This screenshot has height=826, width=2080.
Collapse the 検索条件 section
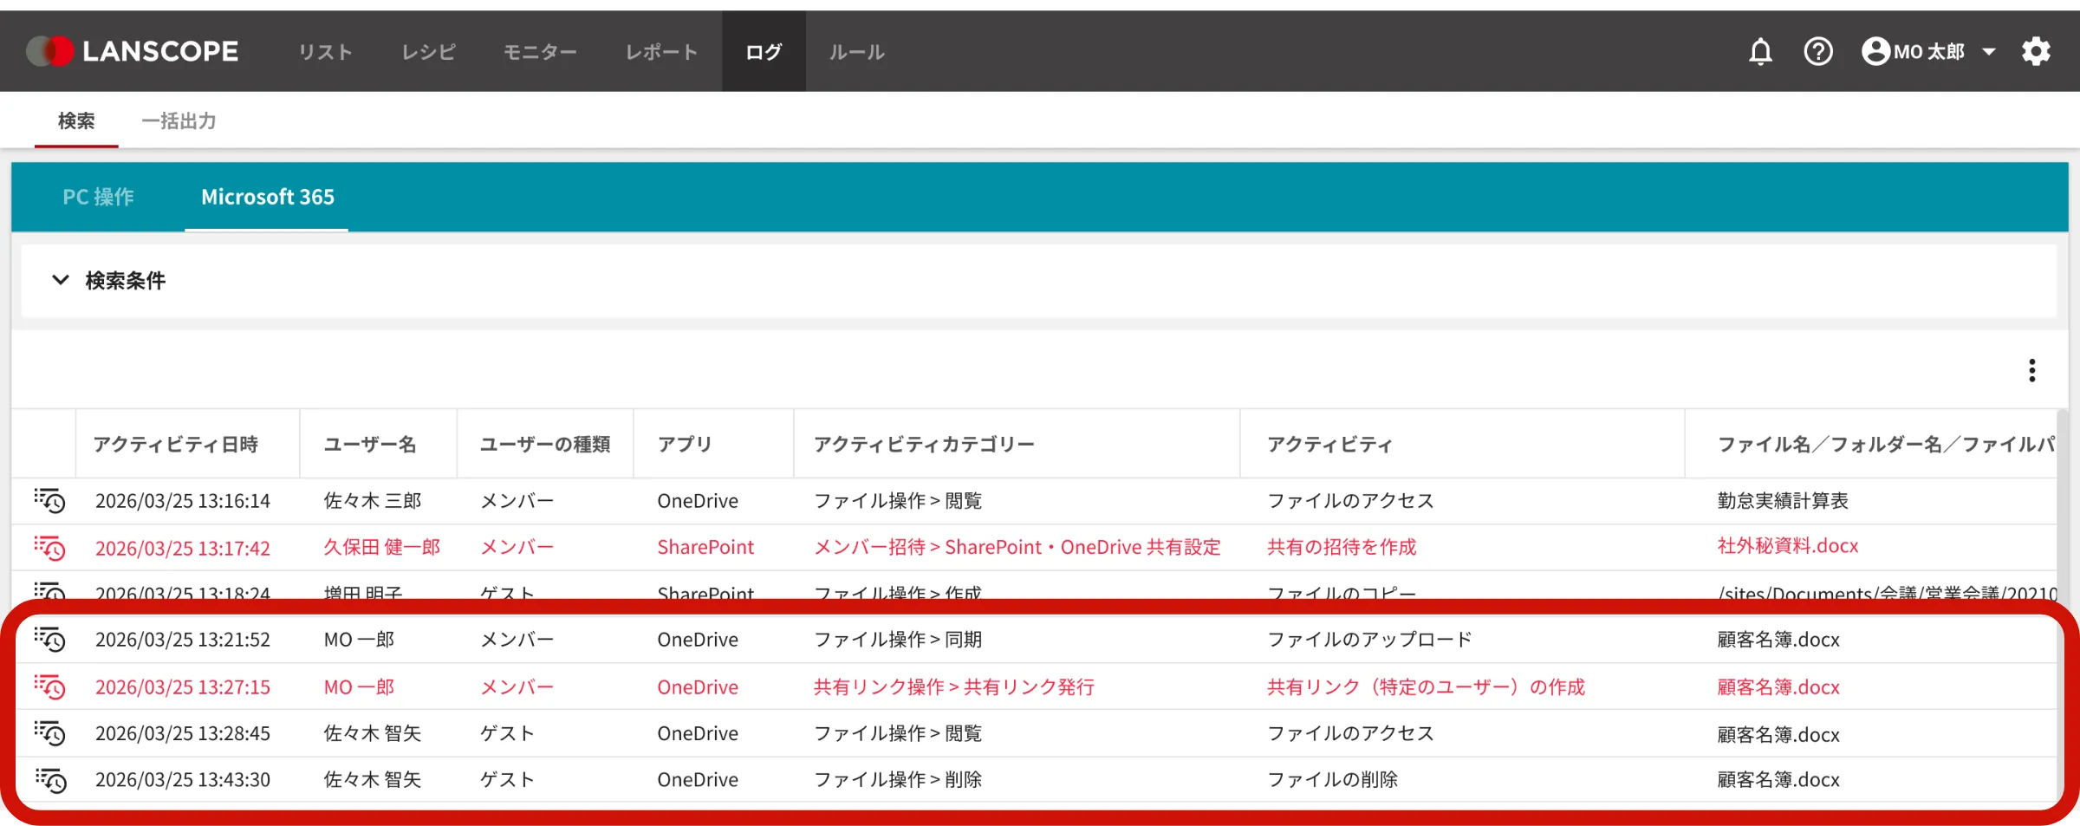(x=61, y=280)
